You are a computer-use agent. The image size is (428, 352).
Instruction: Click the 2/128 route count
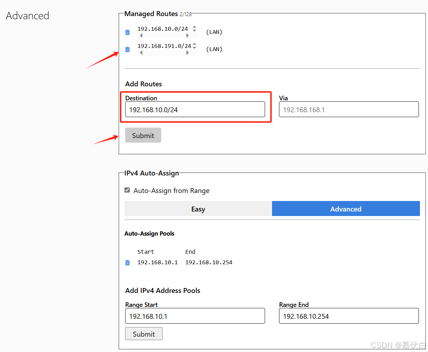(186, 14)
